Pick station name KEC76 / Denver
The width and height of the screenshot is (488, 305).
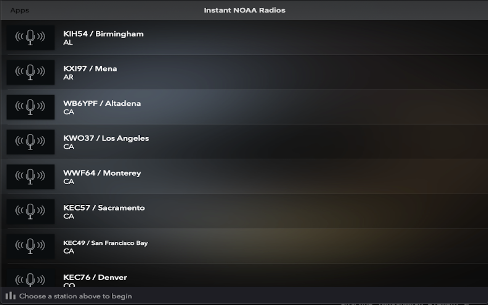pos(95,277)
